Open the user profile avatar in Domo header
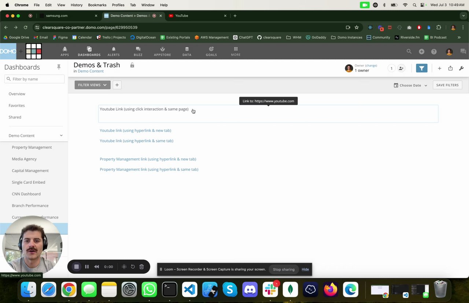Viewport: 469px width, 303px height. coord(449,52)
